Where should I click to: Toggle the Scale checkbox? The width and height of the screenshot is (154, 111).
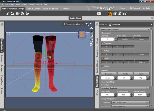(x=103, y=59)
